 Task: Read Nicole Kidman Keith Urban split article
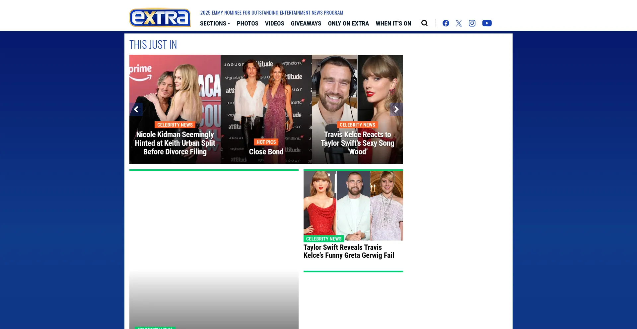[x=175, y=143]
